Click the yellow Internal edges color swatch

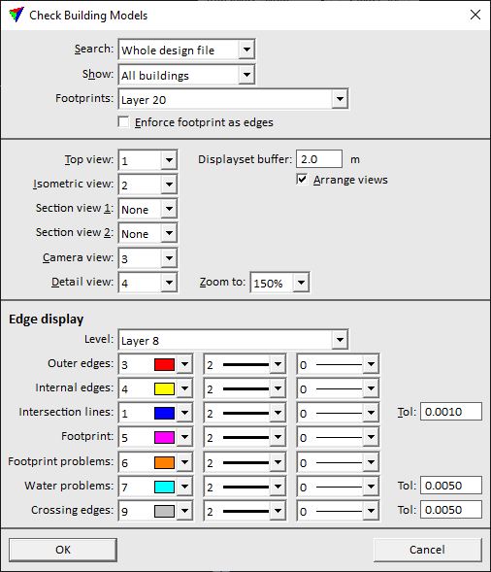point(164,388)
